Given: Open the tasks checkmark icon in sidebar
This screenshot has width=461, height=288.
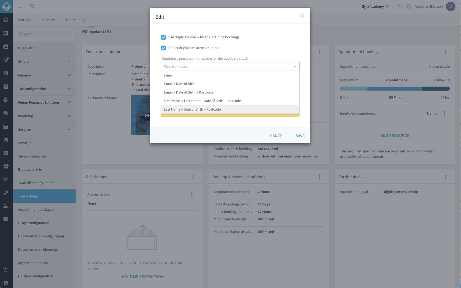Looking at the screenshot, I should pos(6,153).
